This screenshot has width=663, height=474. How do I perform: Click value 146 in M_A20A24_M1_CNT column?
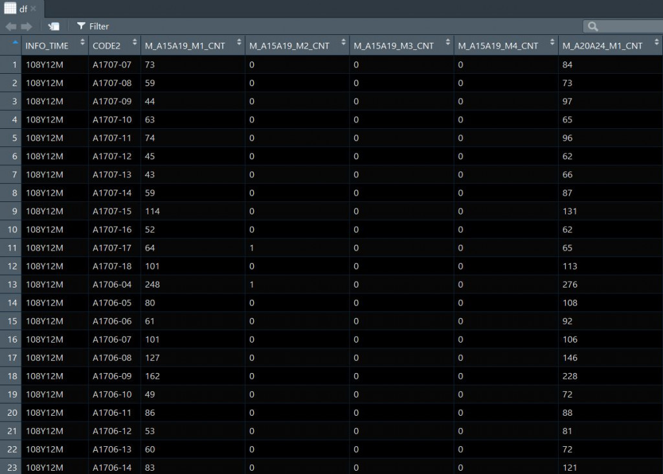coord(570,357)
